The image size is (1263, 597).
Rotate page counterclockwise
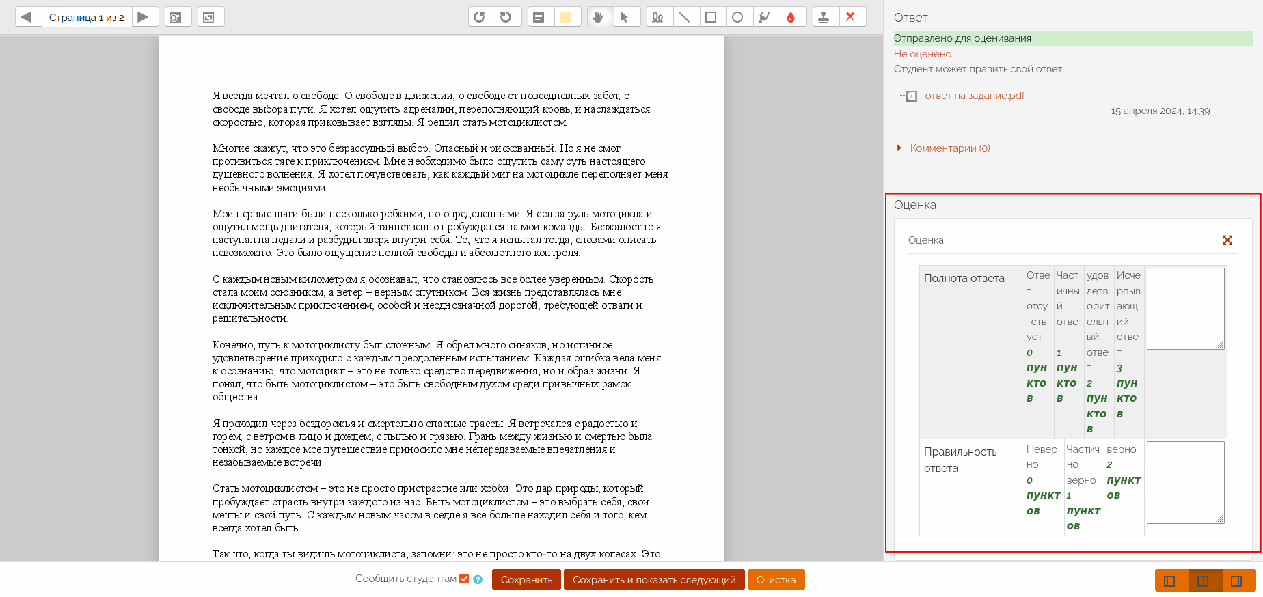(480, 17)
